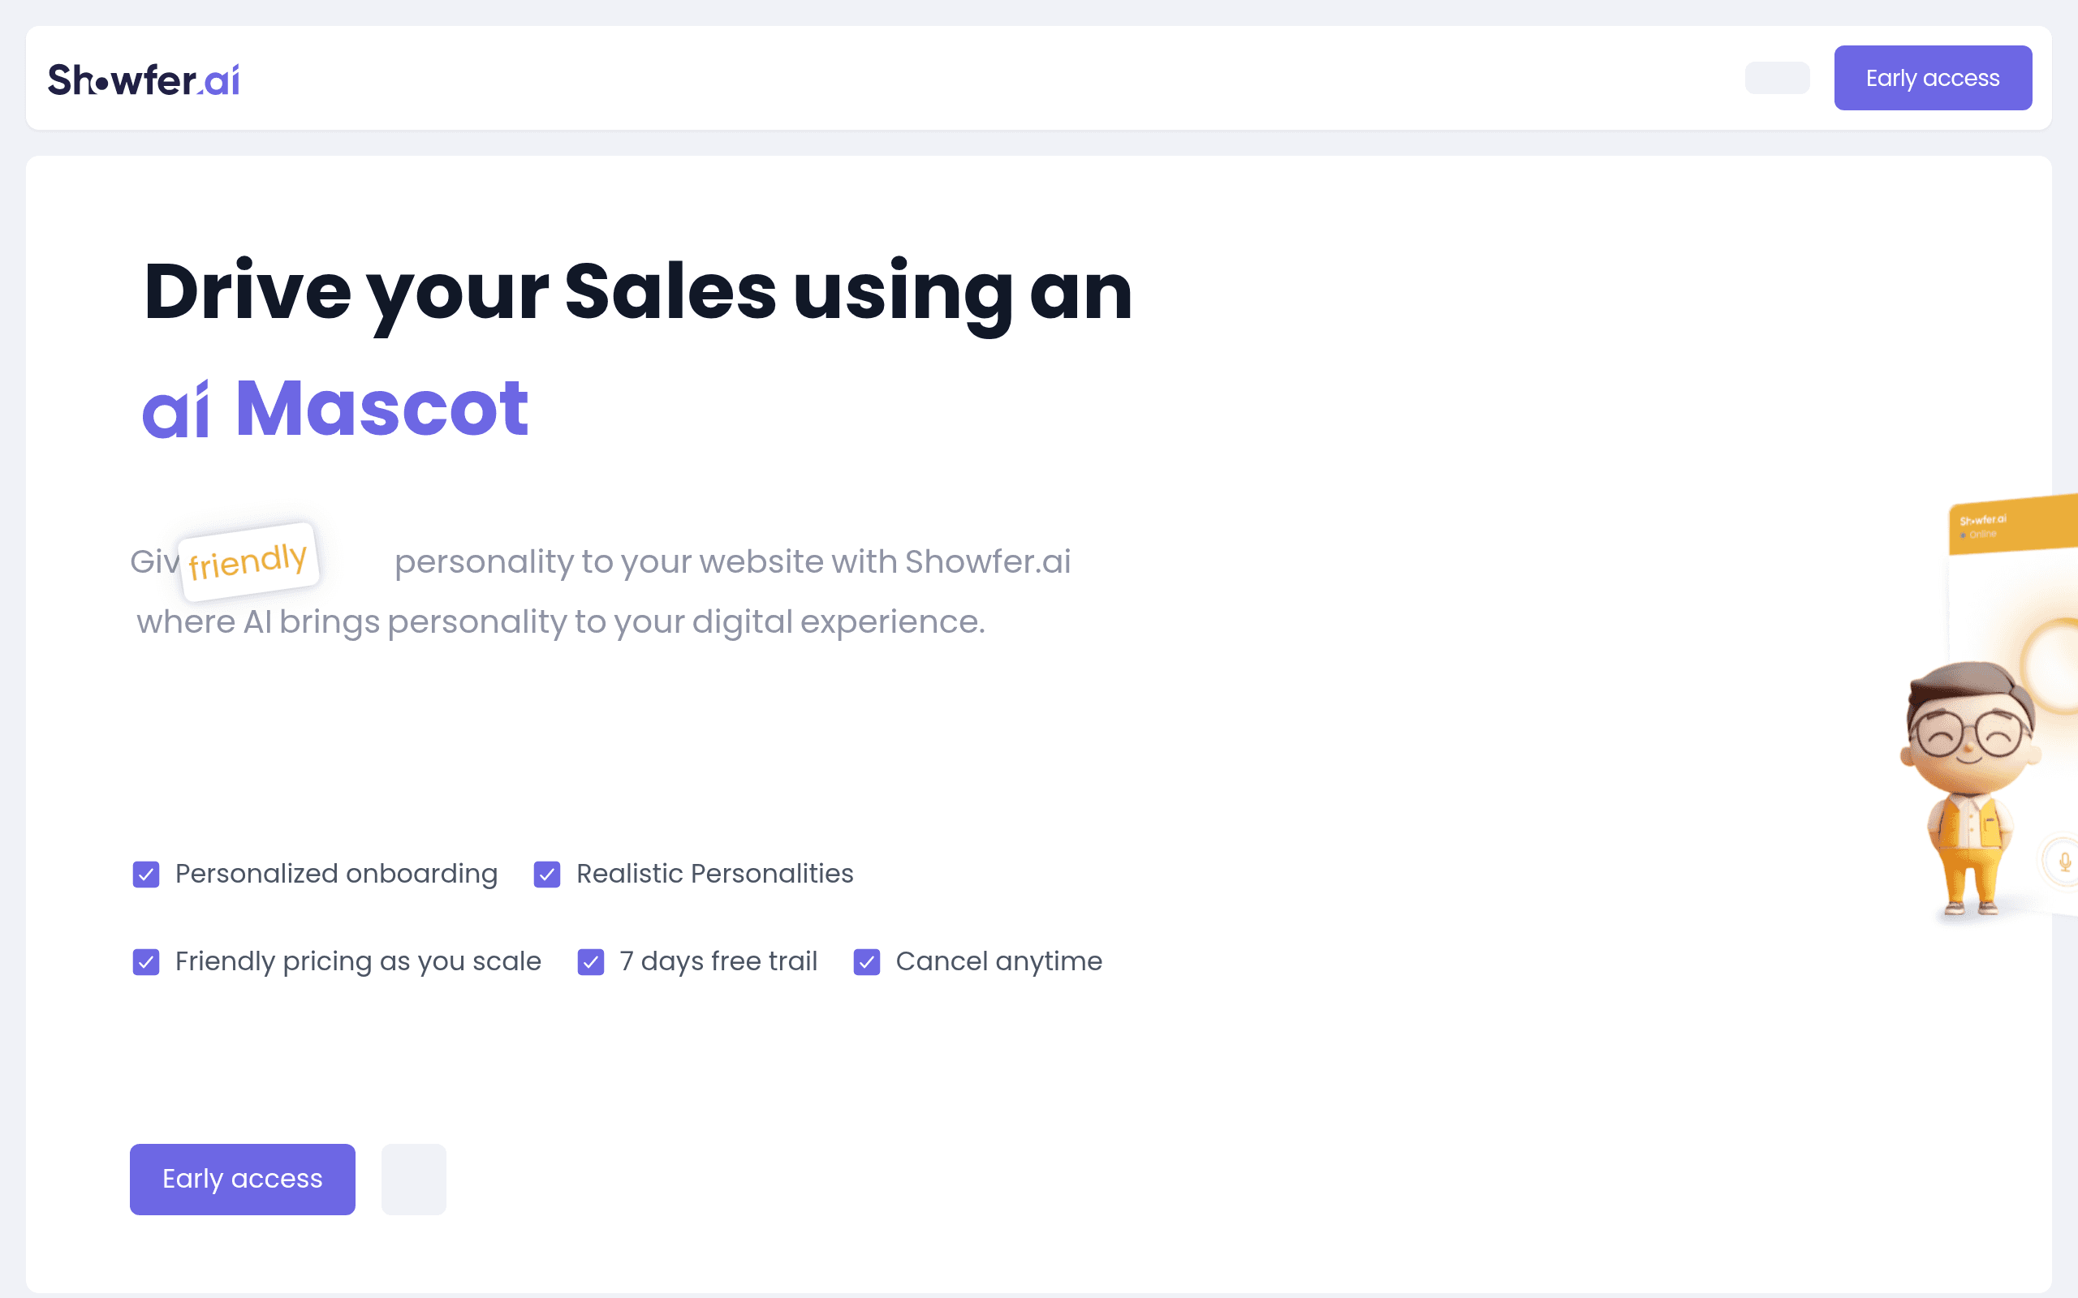
Task: Click Early access button below the checklist
Action: [x=242, y=1179]
